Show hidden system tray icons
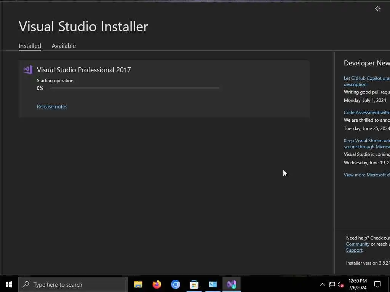This screenshot has width=390, height=292. (x=322, y=284)
